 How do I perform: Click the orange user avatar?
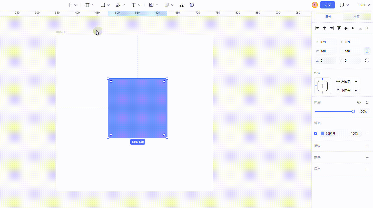(315, 5)
